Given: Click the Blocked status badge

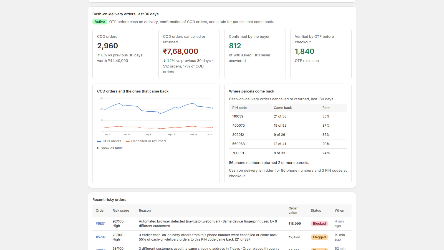Looking at the screenshot, I should click(x=319, y=224).
